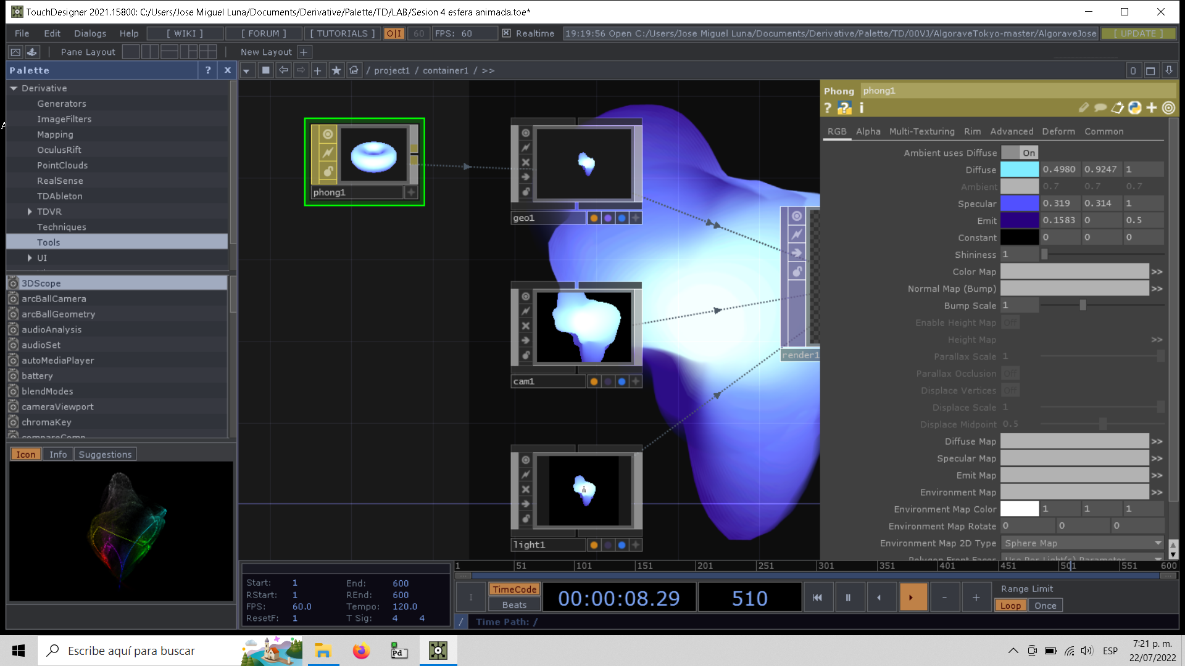This screenshot has height=666, width=1185.
Task: Open the Environment Map selector arrows
Action: 1157,493
